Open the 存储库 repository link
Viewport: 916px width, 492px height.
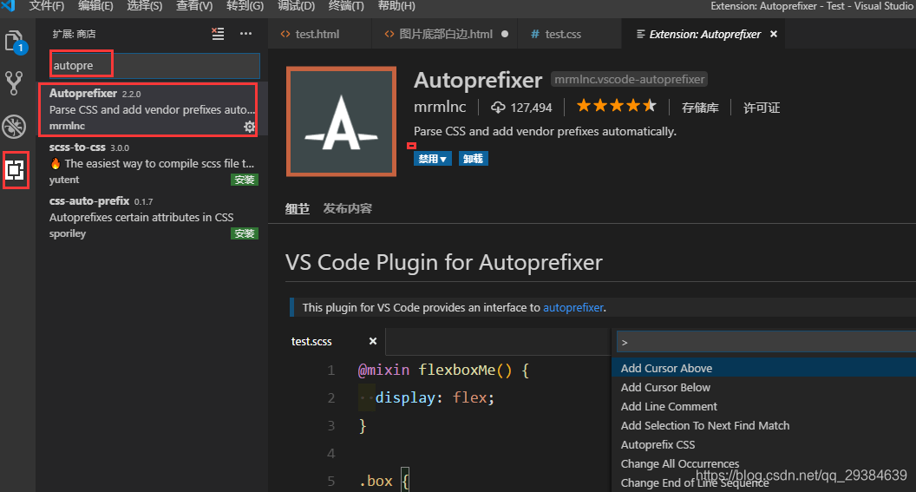pyautogui.click(x=700, y=108)
